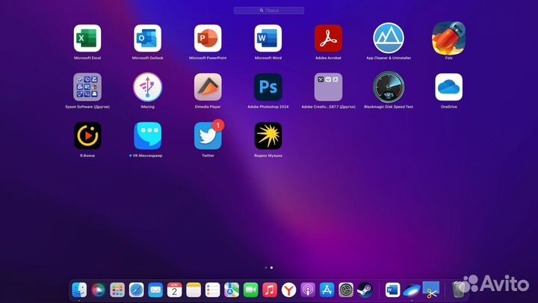The image size is (538, 303).
Task: Open Microsoft Excel from Launchpad
Action: point(87,38)
